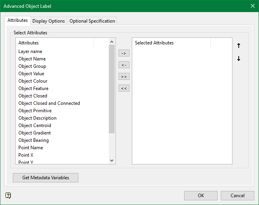Pick Object Centroid in the attributes list
Viewport: 259px width, 205px height.
pyautogui.click(x=35, y=125)
